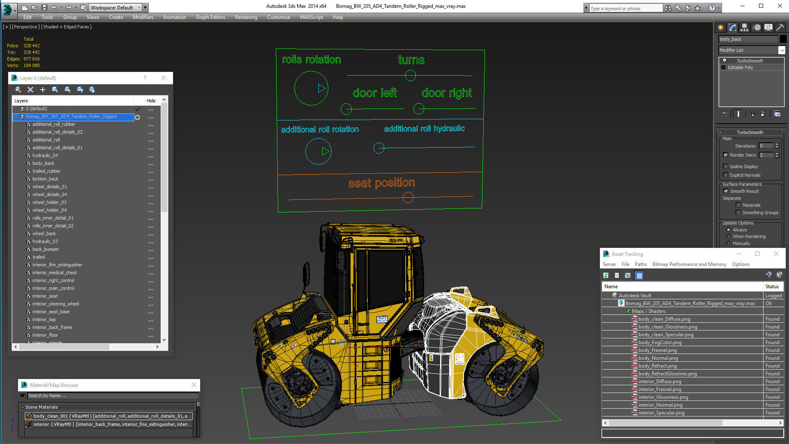Select Table View icon in Asset Tracking

point(639,275)
